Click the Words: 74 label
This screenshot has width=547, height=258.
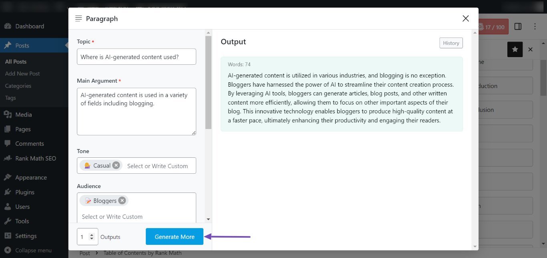pos(239,64)
